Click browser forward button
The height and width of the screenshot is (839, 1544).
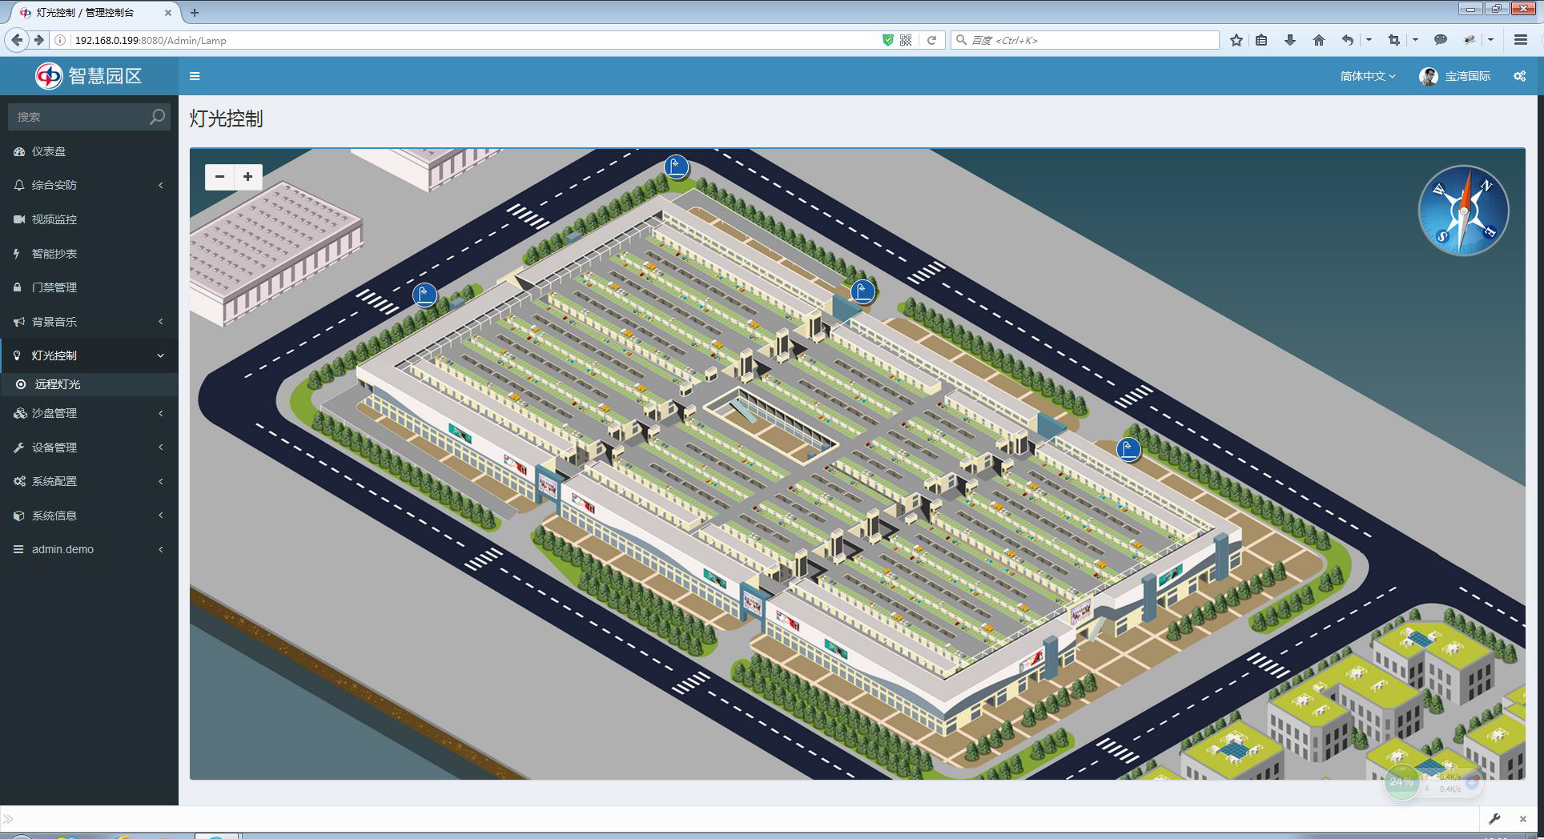point(38,40)
